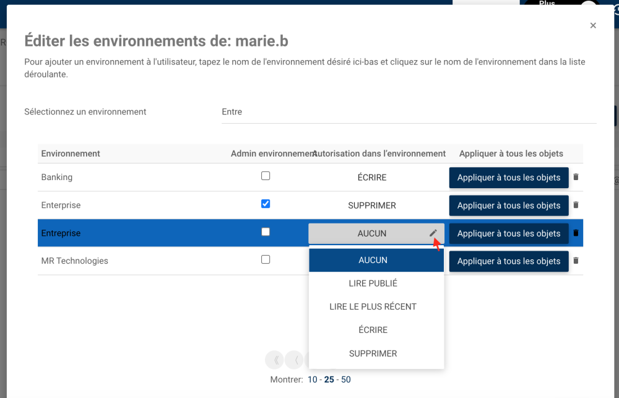
Task: Click the environment selection input field
Action: coord(409,112)
